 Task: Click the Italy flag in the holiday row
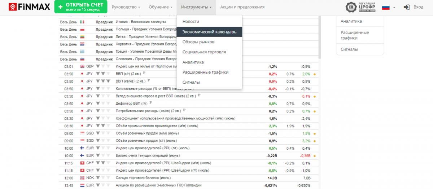click(x=82, y=22)
